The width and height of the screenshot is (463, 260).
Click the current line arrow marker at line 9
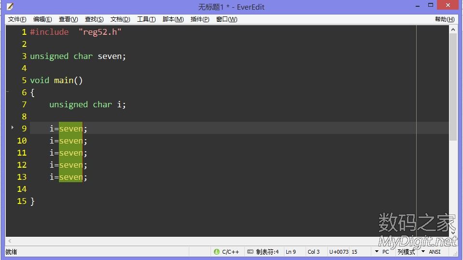point(12,128)
